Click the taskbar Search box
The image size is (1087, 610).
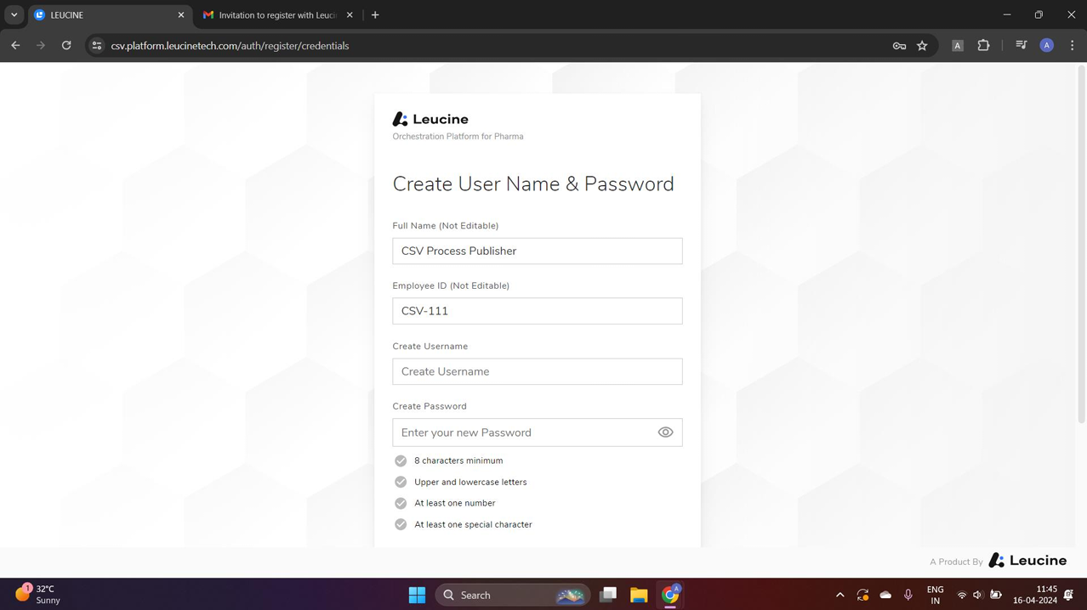tap(513, 595)
